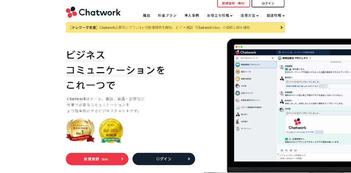Go to 導入事例 in the navigation

click(x=192, y=15)
